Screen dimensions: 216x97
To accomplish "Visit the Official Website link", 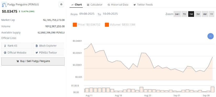I will click(x=17, y=53).
